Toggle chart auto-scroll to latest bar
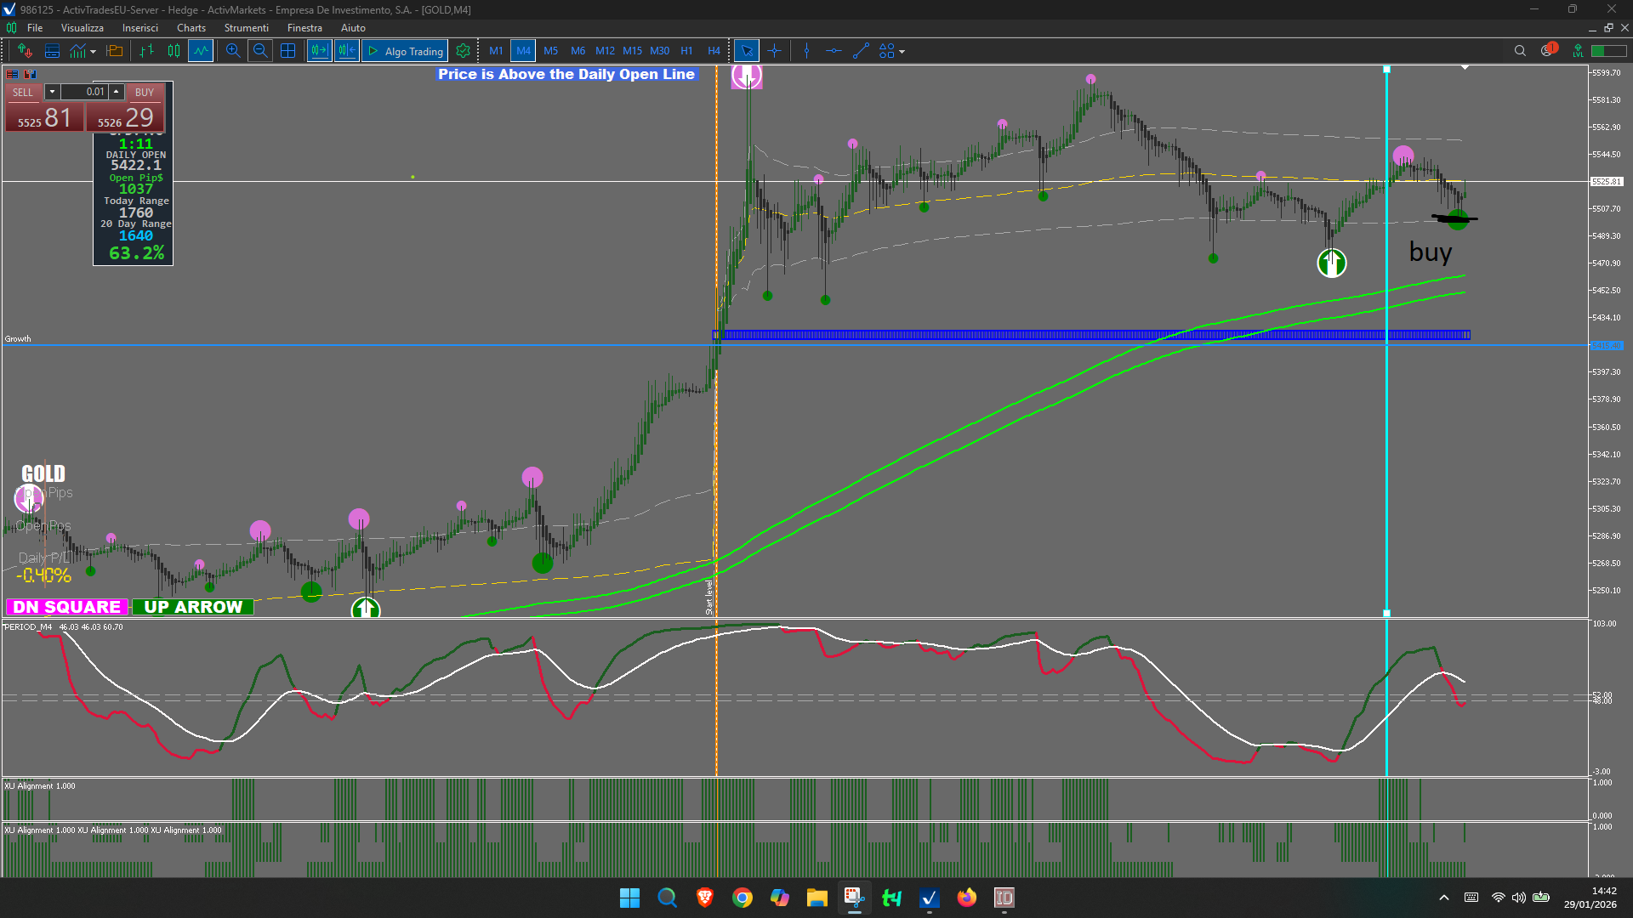Viewport: 1633px width, 918px height. [x=319, y=51]
